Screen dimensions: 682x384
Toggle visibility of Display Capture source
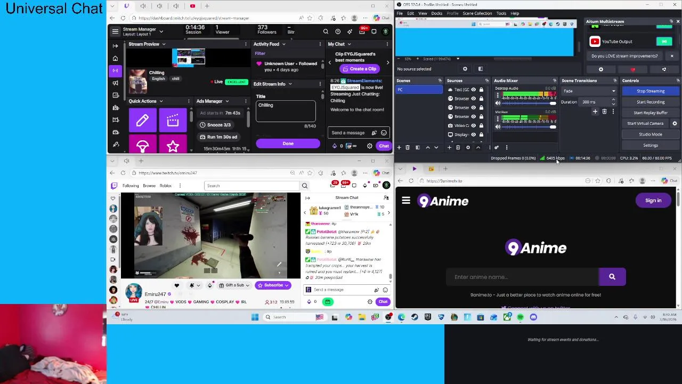[473, 134]
